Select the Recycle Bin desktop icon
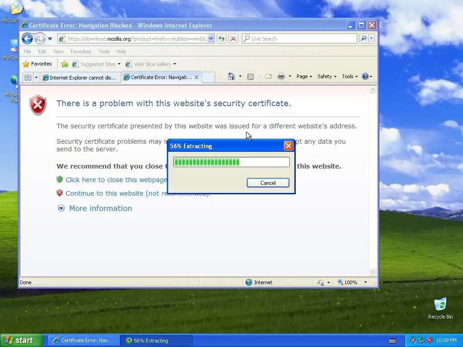The image size is (463, 347). tap(440, 309)
